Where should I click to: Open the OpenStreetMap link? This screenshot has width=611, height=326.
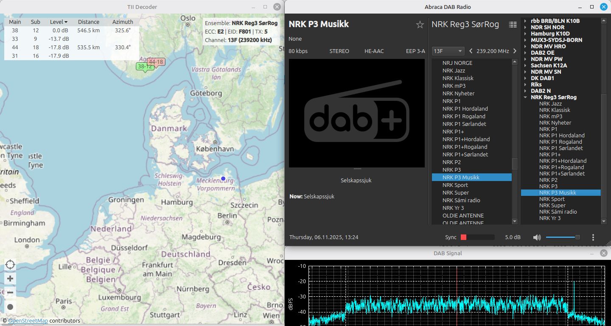coord(28,321)
